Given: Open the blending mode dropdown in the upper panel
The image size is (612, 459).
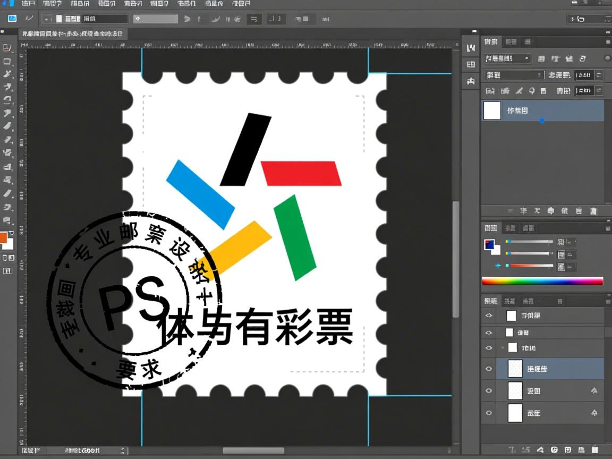Looking at the screenshot, I should (x=514, y=75).
